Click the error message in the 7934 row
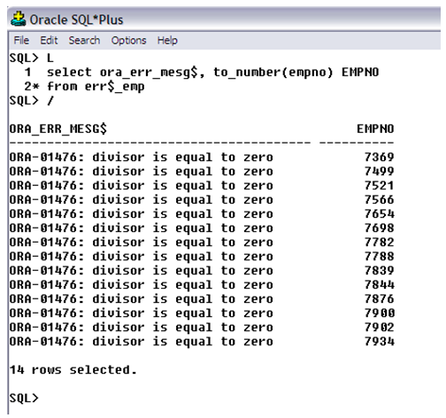Viewport: 446px width, 418px height. click(x=141, y=342)
